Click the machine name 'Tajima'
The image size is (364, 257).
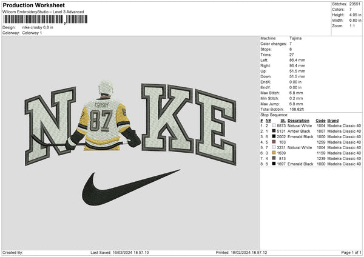(x=295, y=38)
